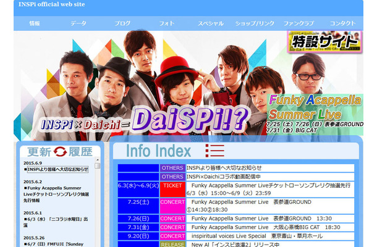
Task: Click the 特設サイト banner
Action: (325, 42)
